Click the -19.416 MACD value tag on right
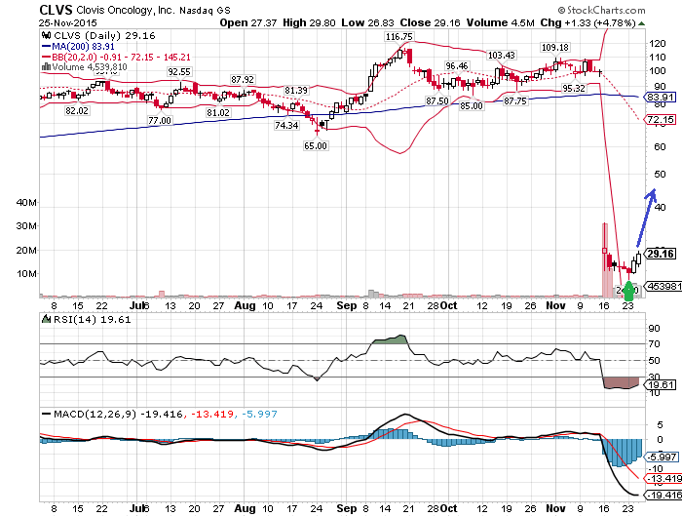 point(663,496)
